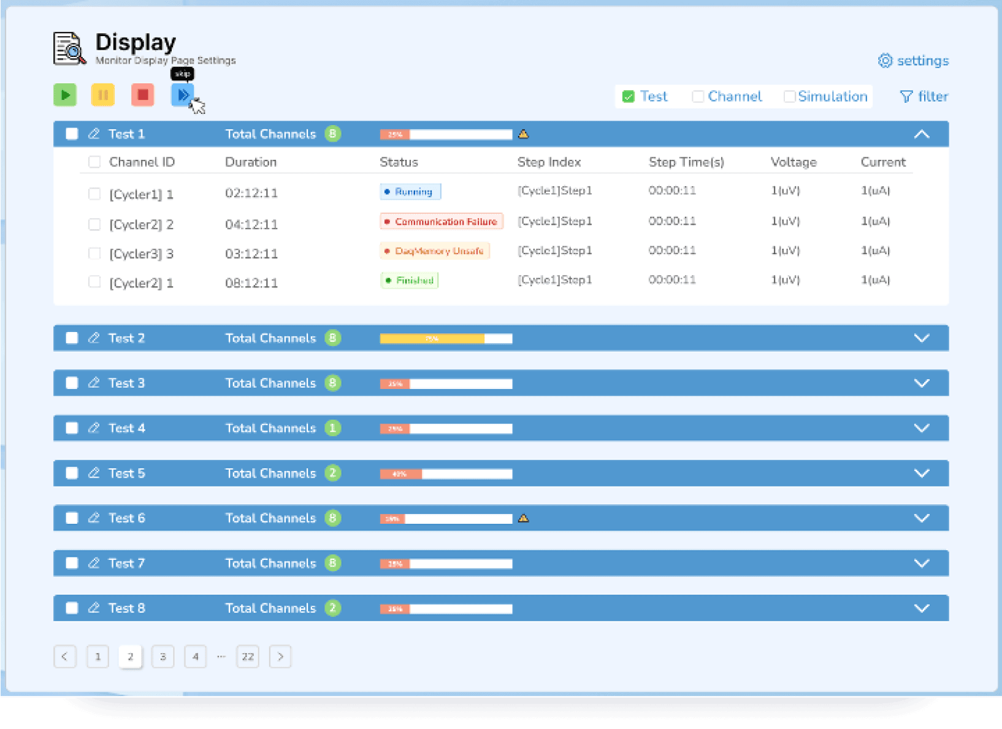Click Test 1 total channels badge
Viewport: 1002px width, 729px height.
332,134
